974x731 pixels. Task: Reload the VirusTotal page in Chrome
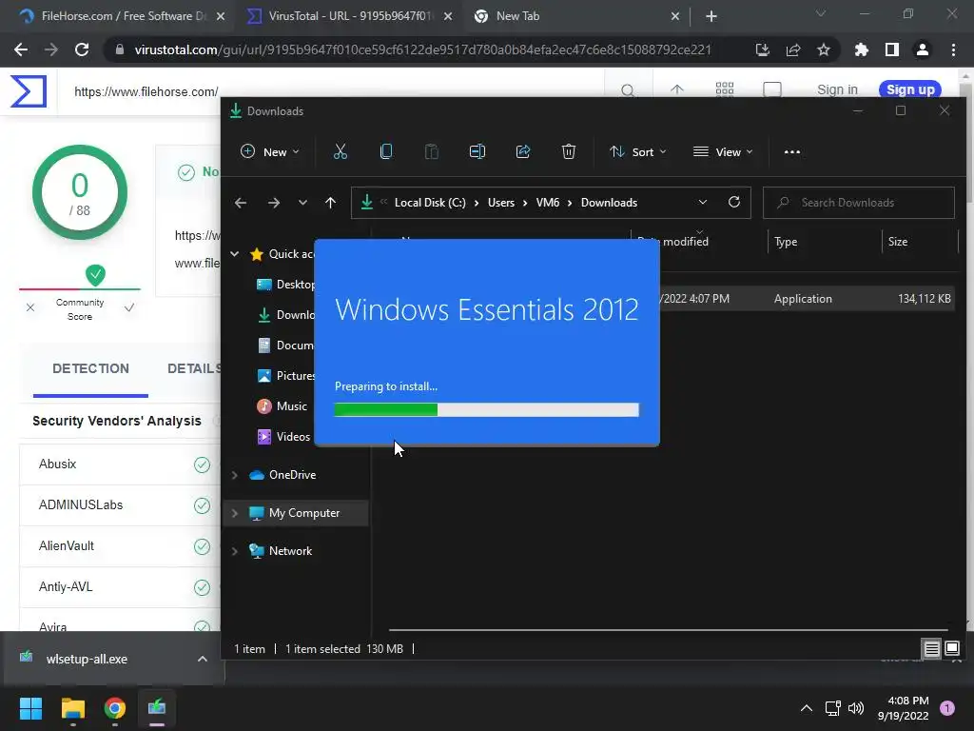pos(82,49)
